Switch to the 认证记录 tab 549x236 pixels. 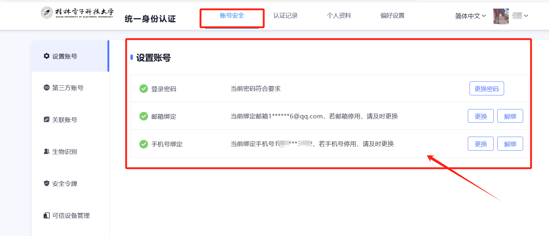(x=285, y=16)
